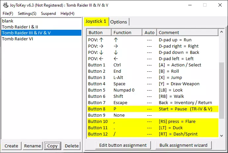Screen dimensions: 228x153
Task: Switch to the Options tab
Action: coord(119,22)
